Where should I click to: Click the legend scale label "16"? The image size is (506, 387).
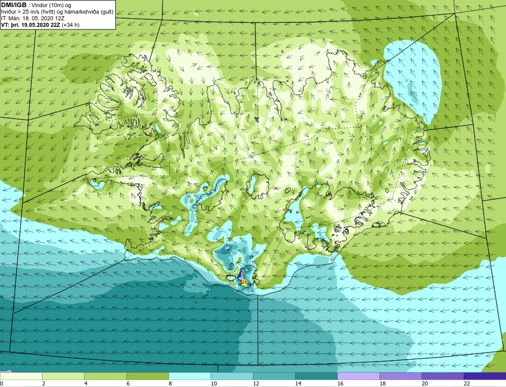[x=341, y=383]
